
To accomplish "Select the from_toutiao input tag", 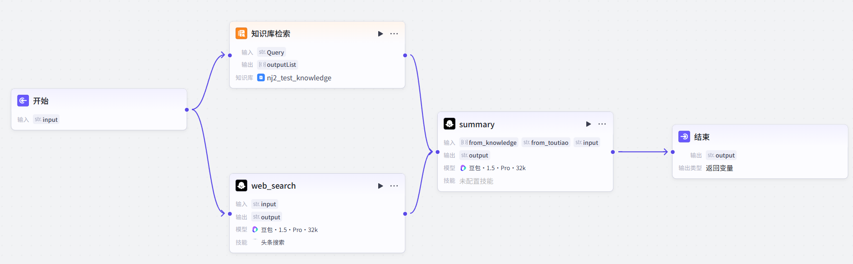I will coord(546,143).
